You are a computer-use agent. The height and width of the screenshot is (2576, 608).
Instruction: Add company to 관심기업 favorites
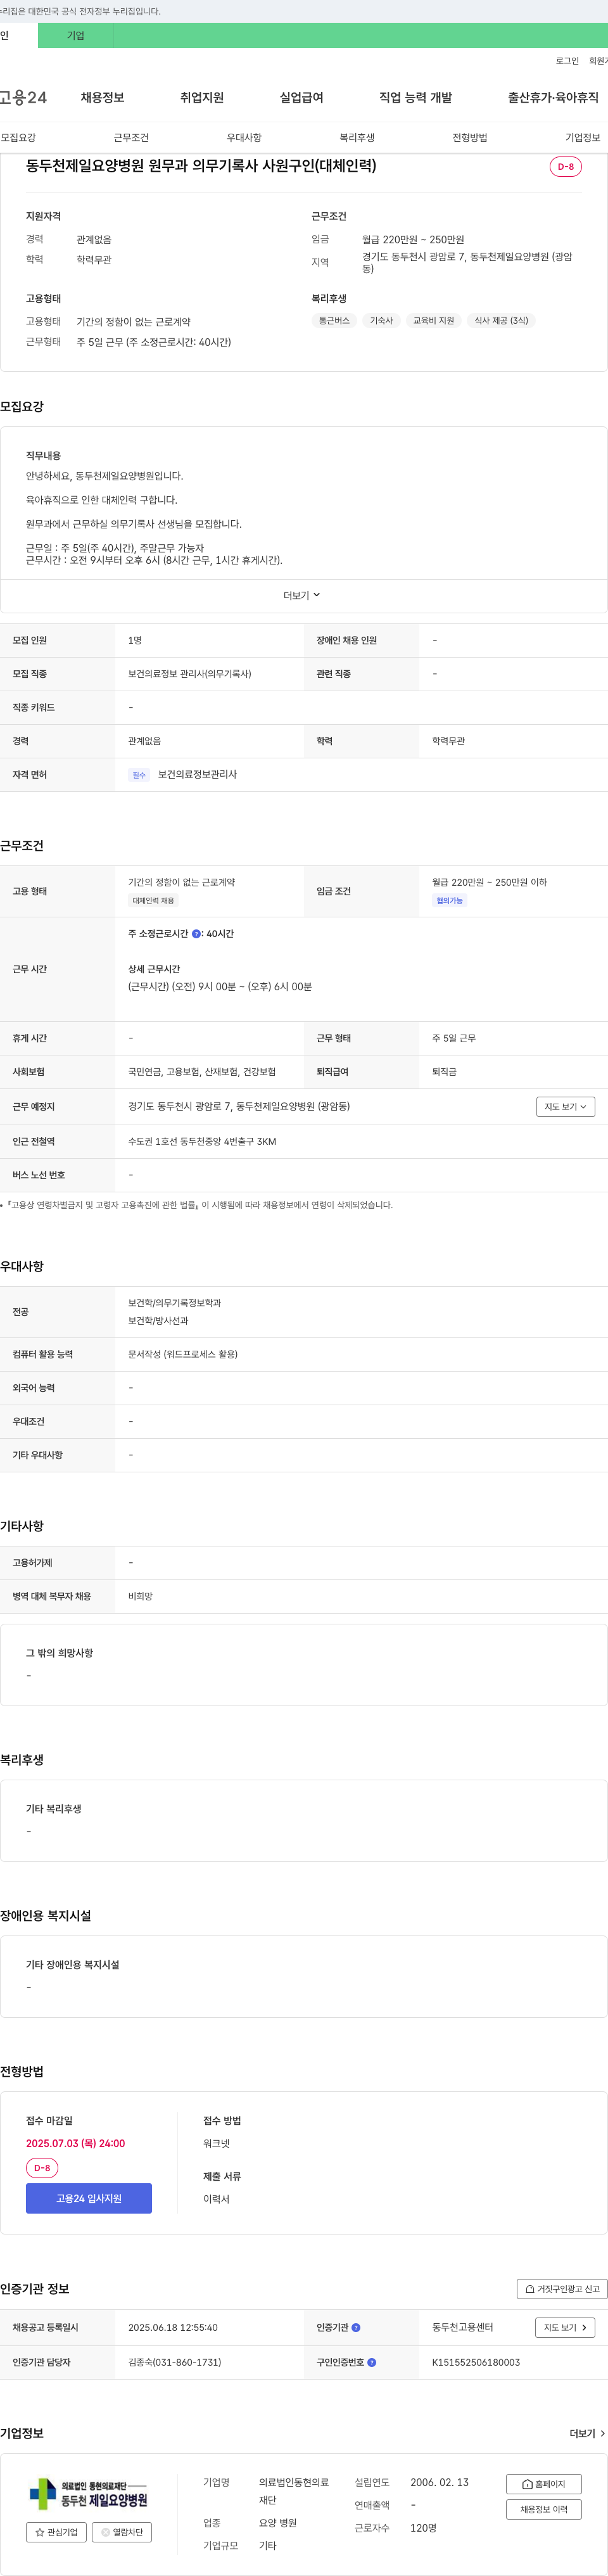(x=56, y=2532)
